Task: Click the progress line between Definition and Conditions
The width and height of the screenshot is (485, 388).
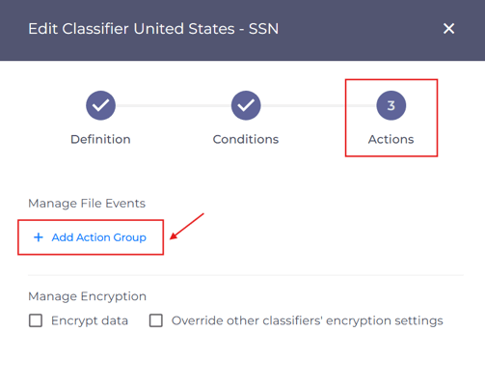Action: (174, 105)
